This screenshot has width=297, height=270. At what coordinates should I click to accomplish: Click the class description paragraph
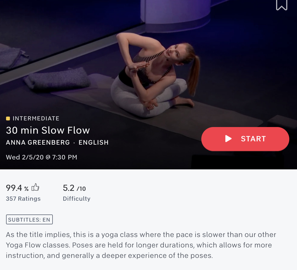(x=141, y=245)
